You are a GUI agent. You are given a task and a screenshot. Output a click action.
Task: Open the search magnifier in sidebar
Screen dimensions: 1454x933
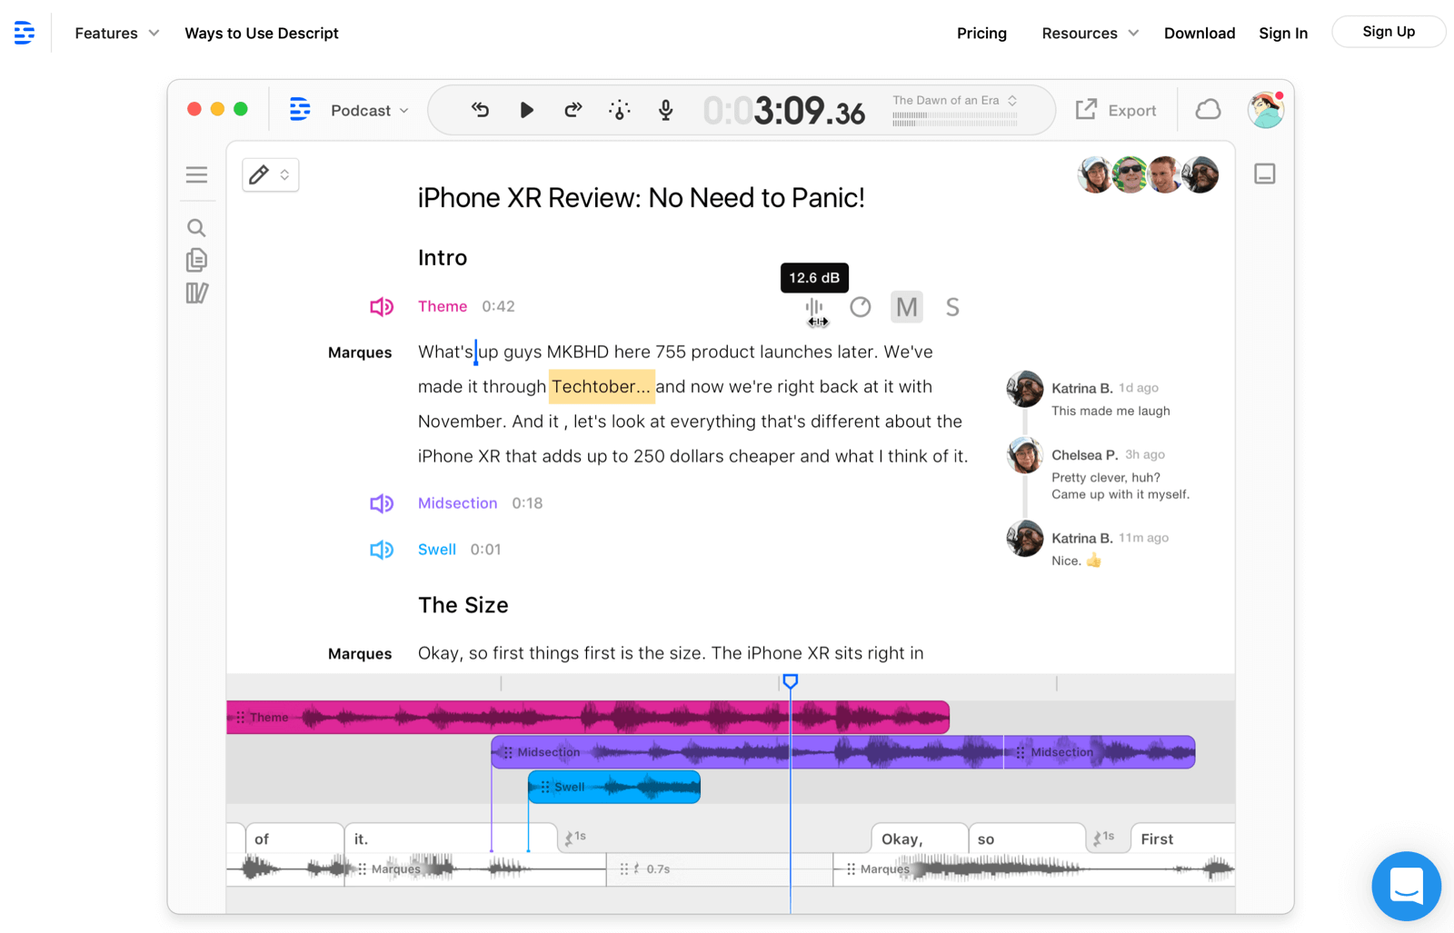[196, 227]
